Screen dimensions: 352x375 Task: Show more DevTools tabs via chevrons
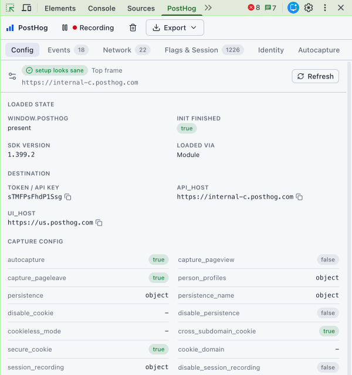208,8
